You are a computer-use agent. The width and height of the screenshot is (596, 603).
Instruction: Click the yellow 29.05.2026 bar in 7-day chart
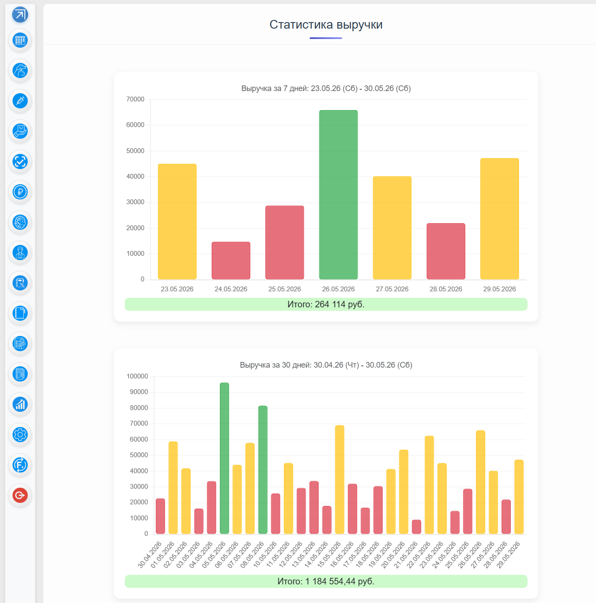(499, 219)
